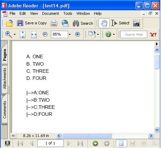This screenshot has height=148, width=161.
Task: Click the text "C. THREE"
Action: pyautogui.click(x=37, y=71)
